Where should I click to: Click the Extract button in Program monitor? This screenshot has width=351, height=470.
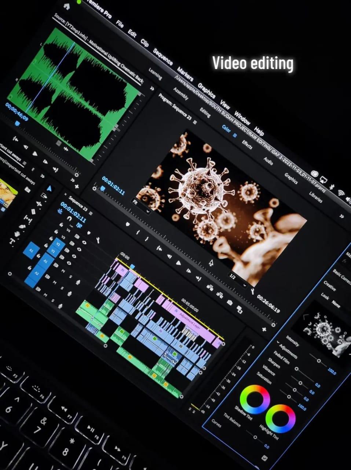point(220,295)
